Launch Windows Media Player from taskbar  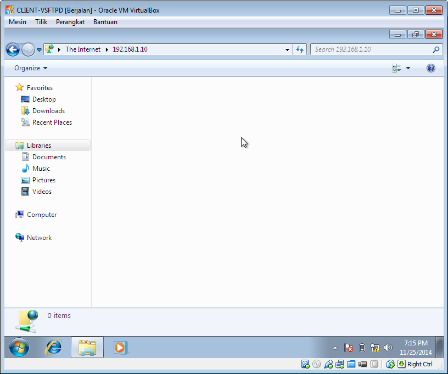[121, 348]
